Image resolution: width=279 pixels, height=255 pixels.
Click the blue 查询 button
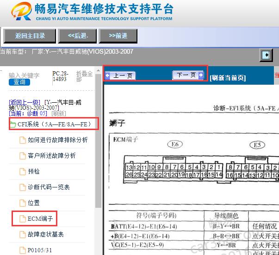point(19,82)
